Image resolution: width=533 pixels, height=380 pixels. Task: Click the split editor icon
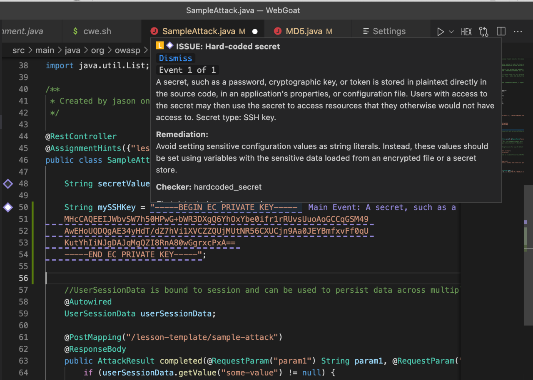tap(501, 32)
